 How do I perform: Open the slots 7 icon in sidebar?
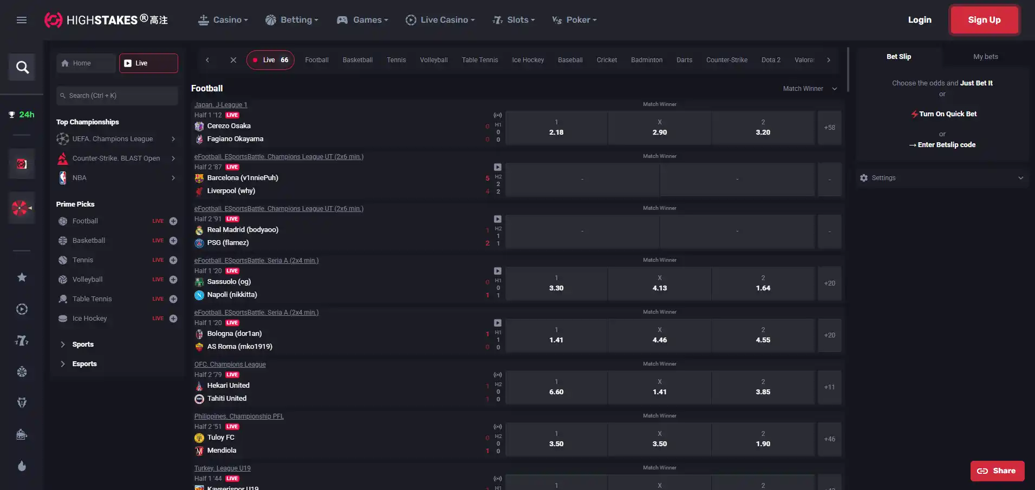[22, 340]
